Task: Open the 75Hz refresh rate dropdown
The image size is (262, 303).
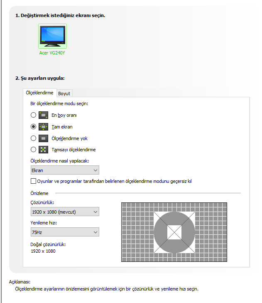Action: pyautogui.click(x=65, y=232)
